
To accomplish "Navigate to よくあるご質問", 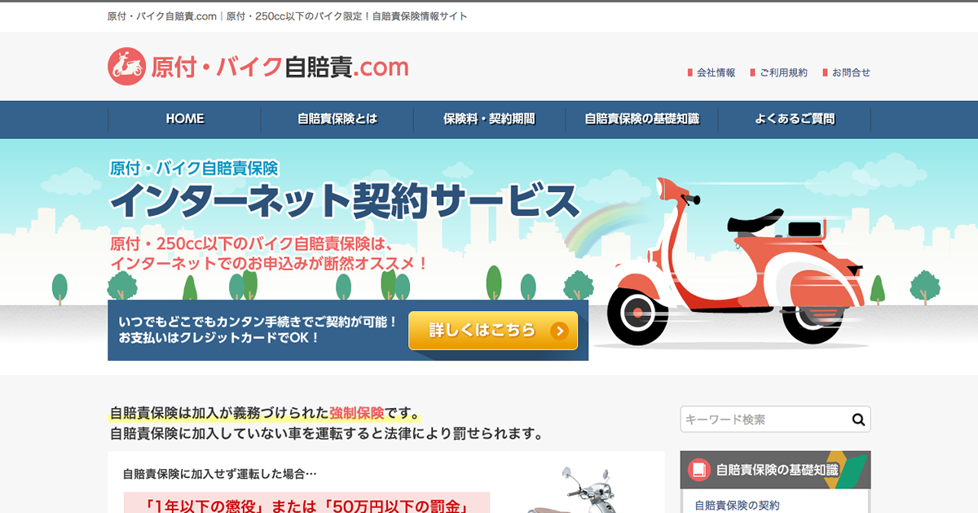I will pos(794,119).
